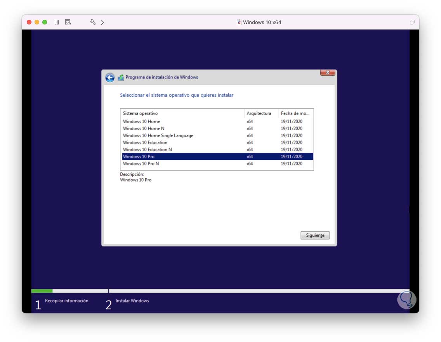Viewport: 441px width, 342px height.
Task: Click the forward chevron in the toolbar
Action: (102, 22)
